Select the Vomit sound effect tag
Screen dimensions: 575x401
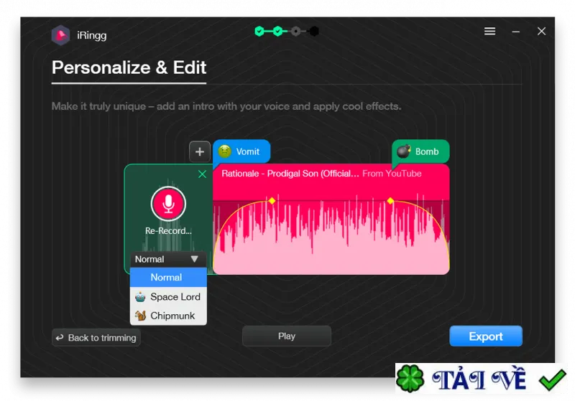tap(241, 151)
